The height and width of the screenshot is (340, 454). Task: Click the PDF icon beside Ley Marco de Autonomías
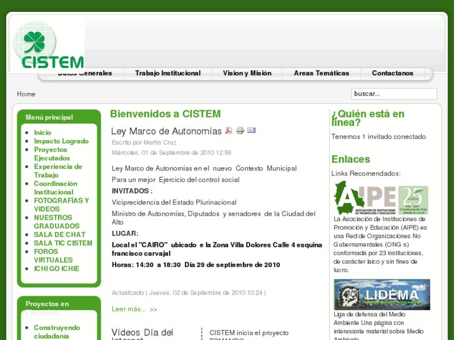(229, 130)
